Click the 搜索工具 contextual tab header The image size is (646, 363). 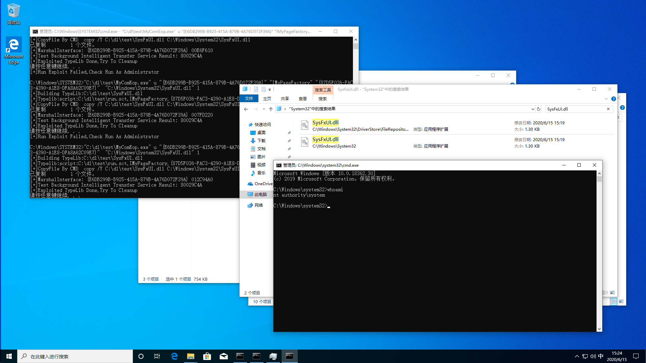tap(323, 90)
